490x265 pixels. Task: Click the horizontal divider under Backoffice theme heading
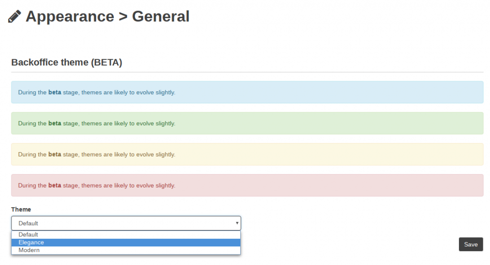[247, 72]
